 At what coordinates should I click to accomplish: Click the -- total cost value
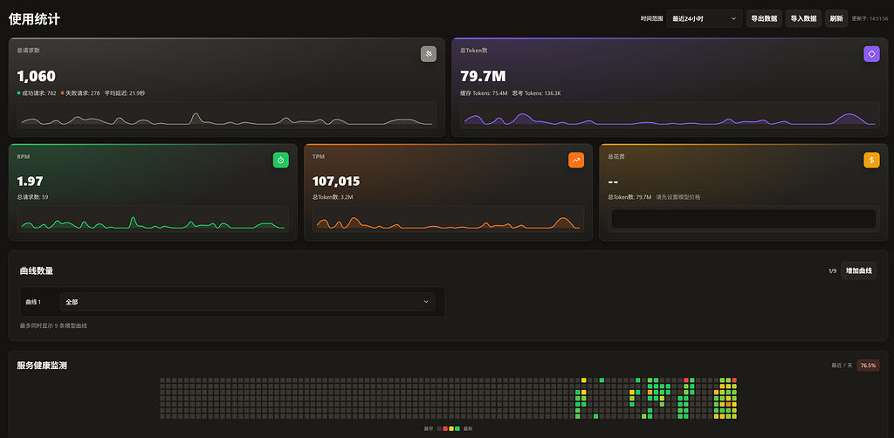[x=614, y=181]
